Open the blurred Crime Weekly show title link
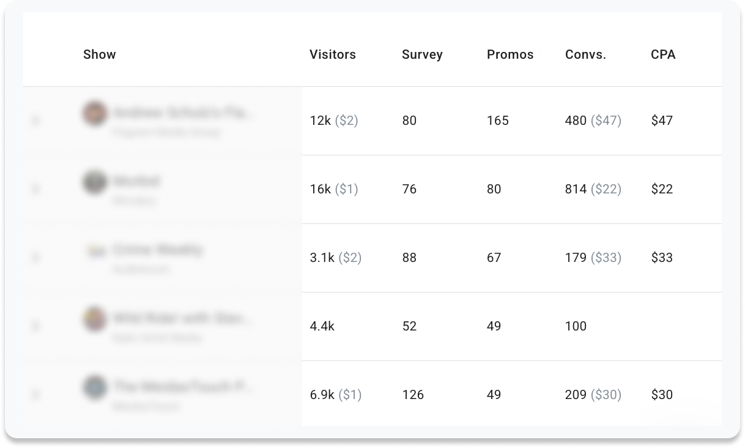The image size is (745, 448). click(158, 250)
